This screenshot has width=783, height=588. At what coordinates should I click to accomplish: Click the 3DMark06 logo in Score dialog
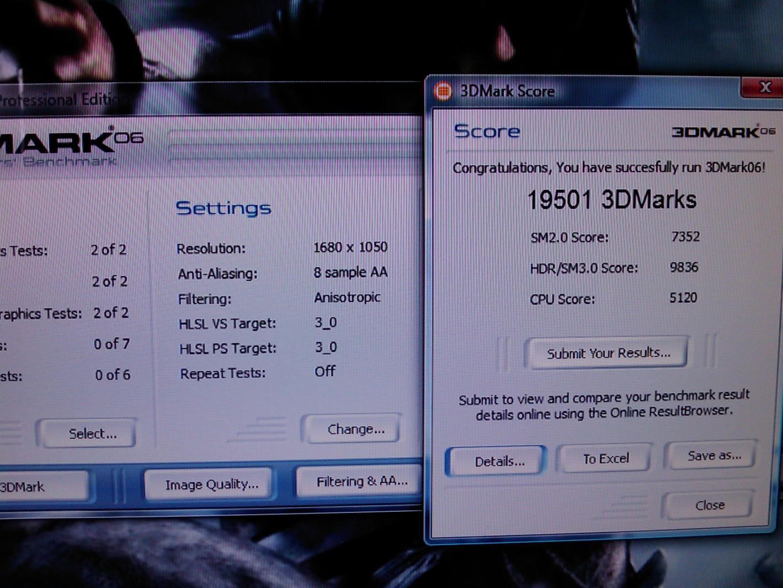pos(723,132)
